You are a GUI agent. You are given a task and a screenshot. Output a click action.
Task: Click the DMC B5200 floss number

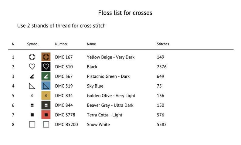pos(66,124)
